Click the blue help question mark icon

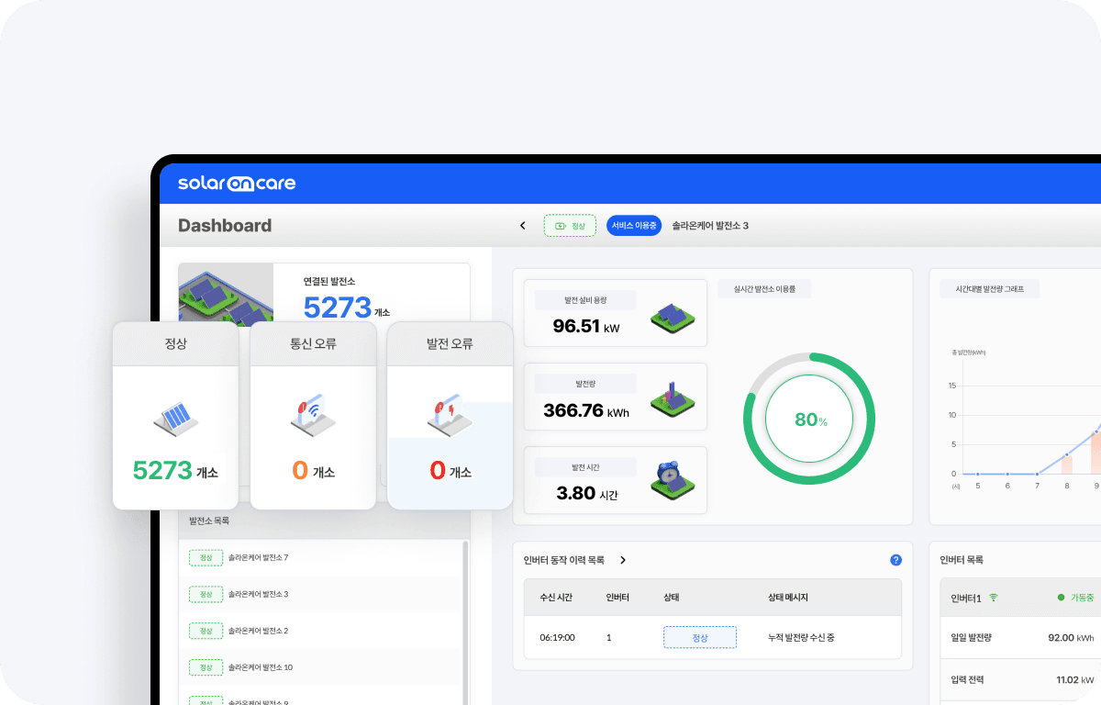(895, 560)
